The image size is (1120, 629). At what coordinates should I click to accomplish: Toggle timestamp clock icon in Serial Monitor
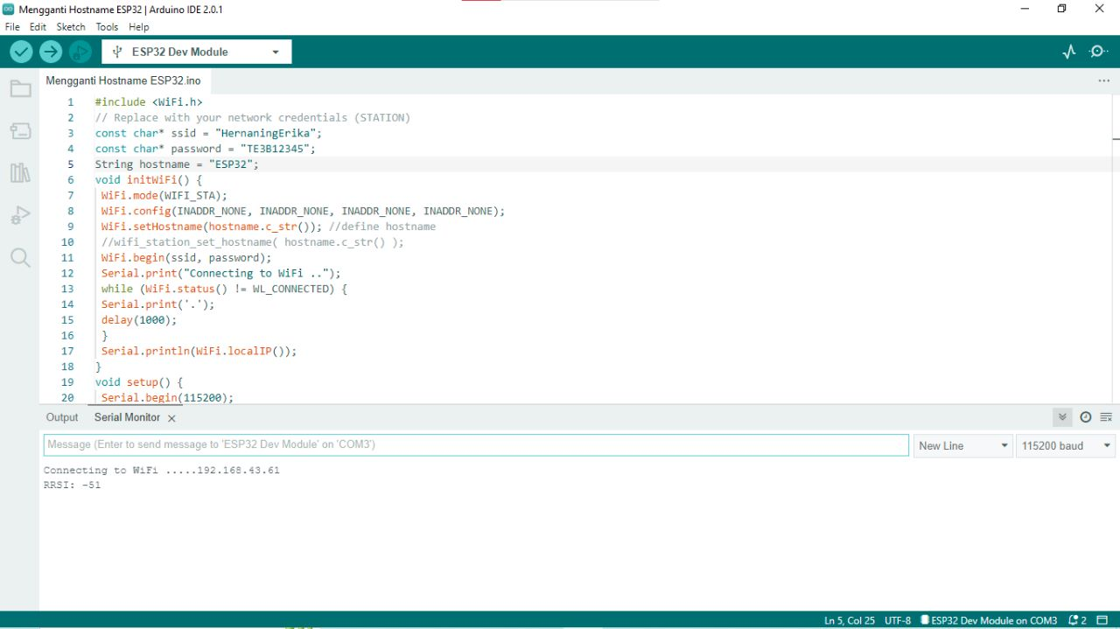(x=1086, y=417)
